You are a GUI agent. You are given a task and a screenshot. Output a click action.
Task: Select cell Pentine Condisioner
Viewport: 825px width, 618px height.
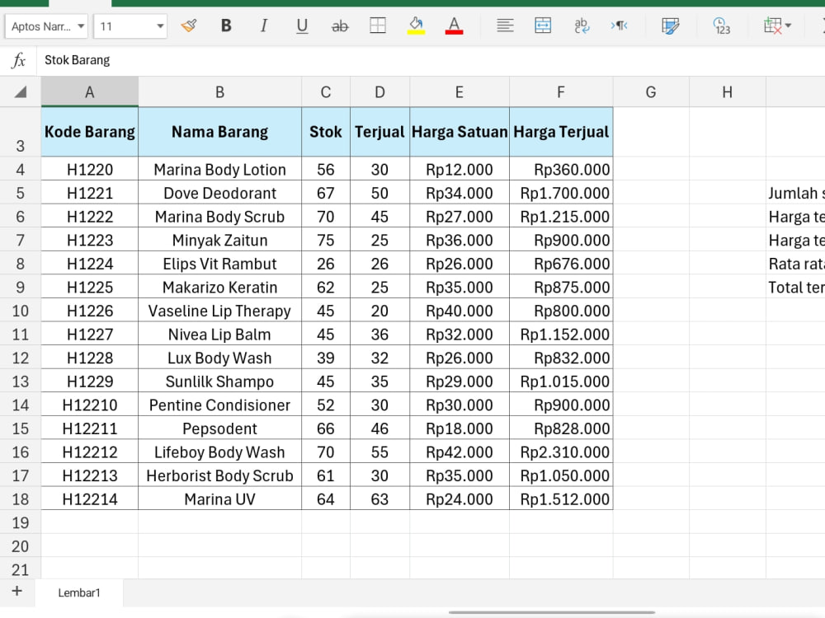pos(220,405)
